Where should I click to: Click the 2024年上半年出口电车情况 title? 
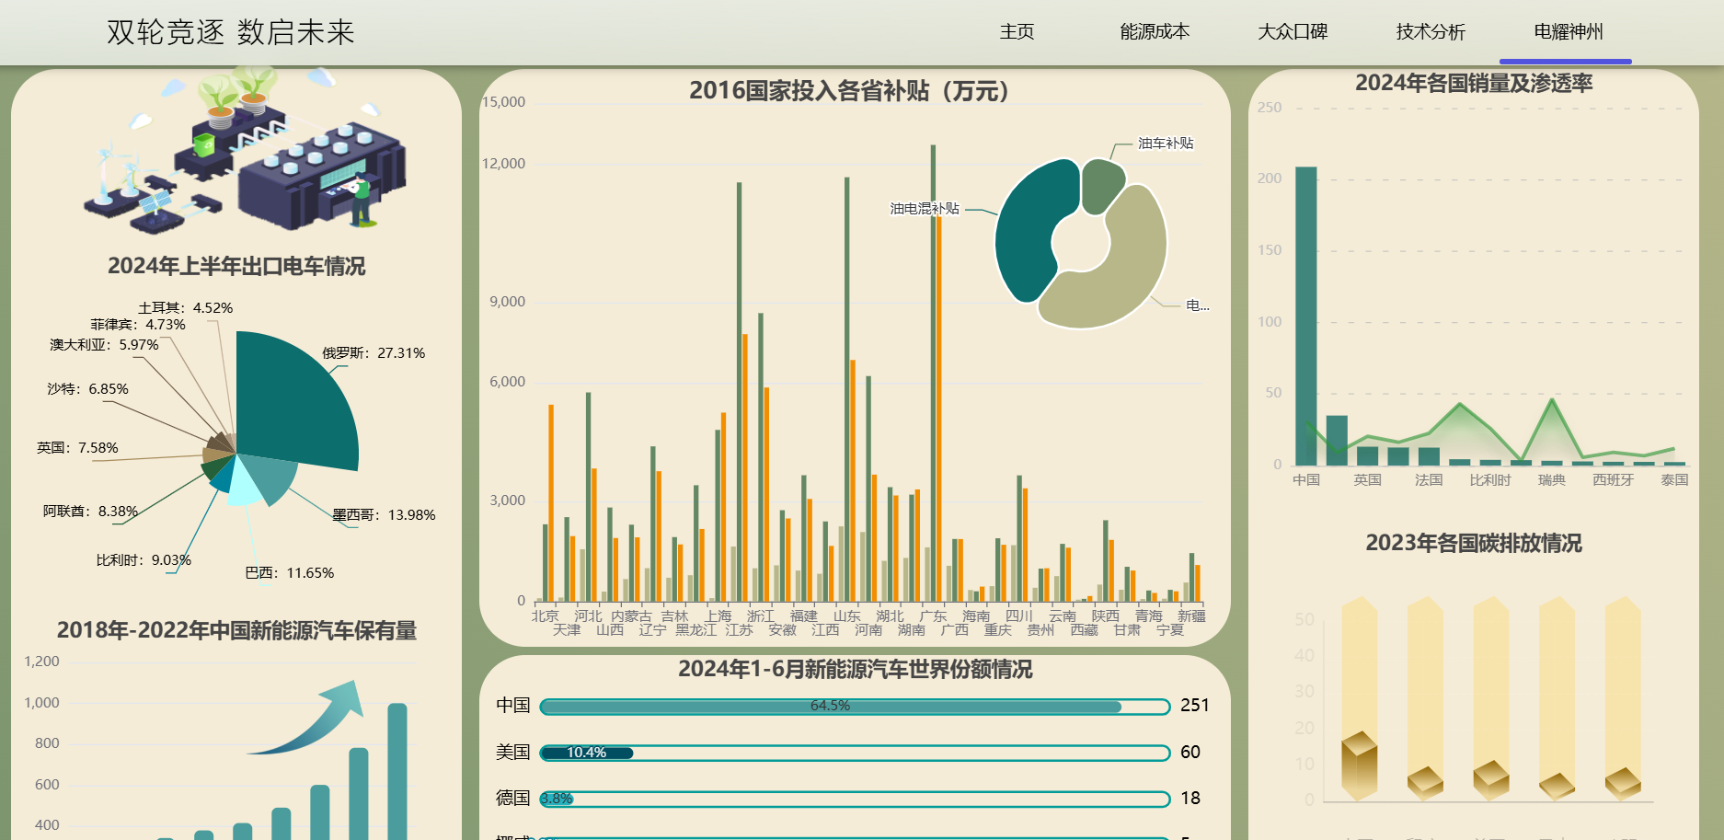click(x=236, y=266)
